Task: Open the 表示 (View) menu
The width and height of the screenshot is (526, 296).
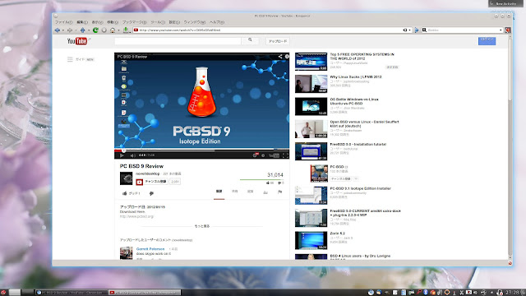Action: [x=97, y=22]
